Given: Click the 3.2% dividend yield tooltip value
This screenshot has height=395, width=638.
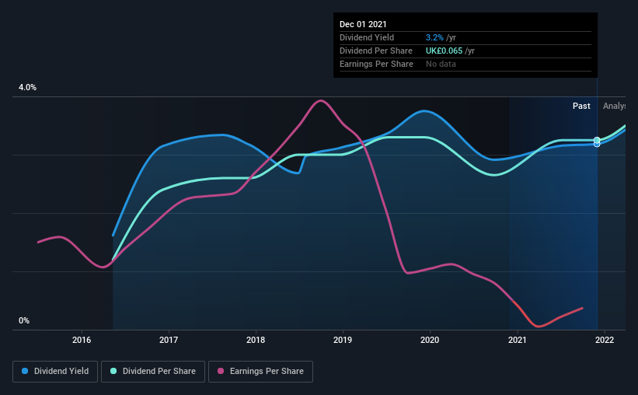Looking at the screenshot, I should pos(434,37).
